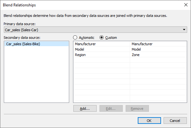Close the Blend Relationships dialog
191x128 pixels.
[186, 5]
